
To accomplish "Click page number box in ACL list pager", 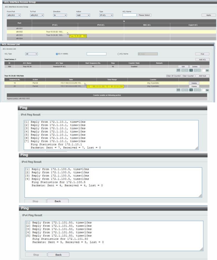I will [204, 70].
